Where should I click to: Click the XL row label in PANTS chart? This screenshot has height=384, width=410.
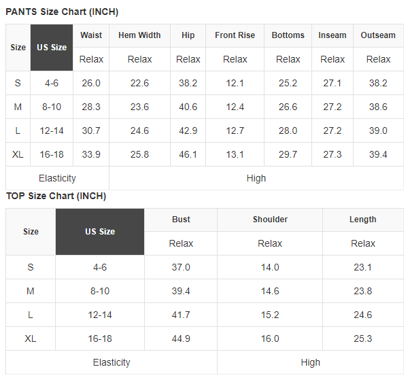18,154
